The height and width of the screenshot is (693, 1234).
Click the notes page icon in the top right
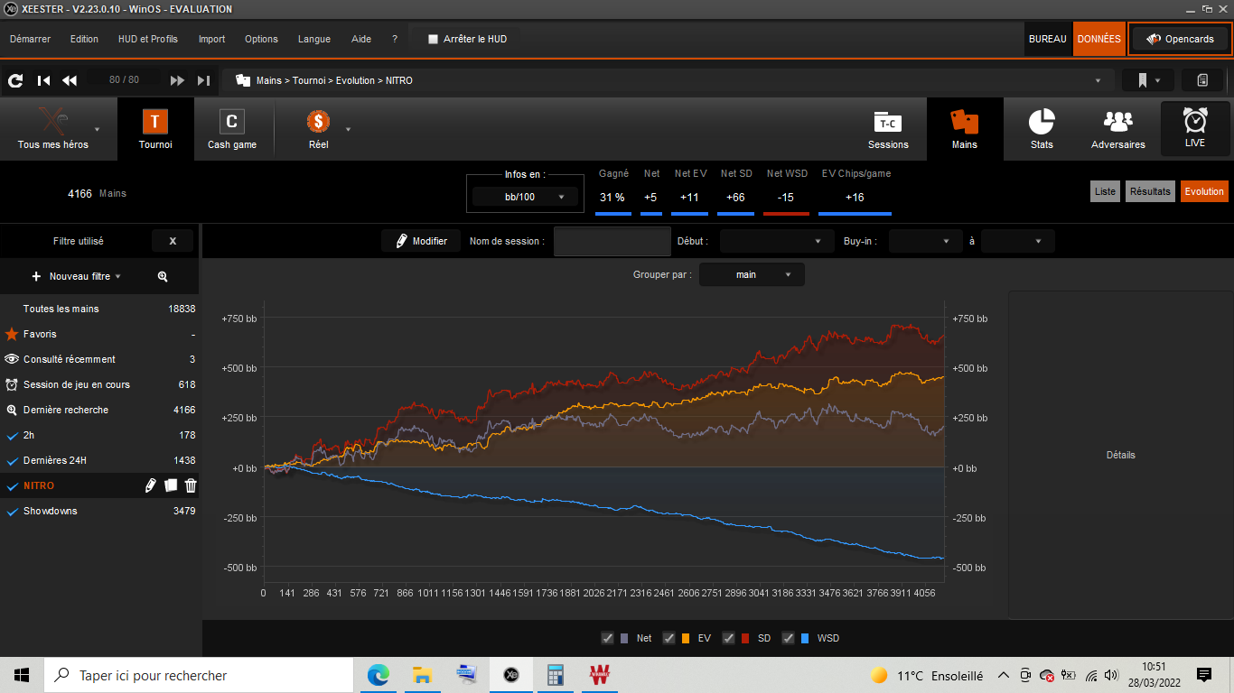click(1202, 80)
